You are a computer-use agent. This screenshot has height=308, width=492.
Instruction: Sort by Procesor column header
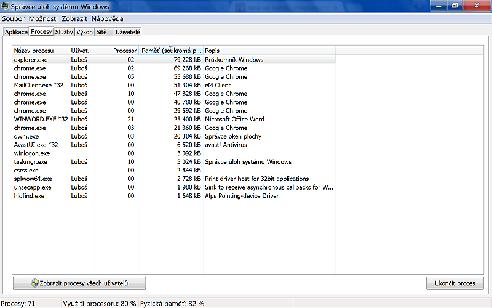coord(117,51)
